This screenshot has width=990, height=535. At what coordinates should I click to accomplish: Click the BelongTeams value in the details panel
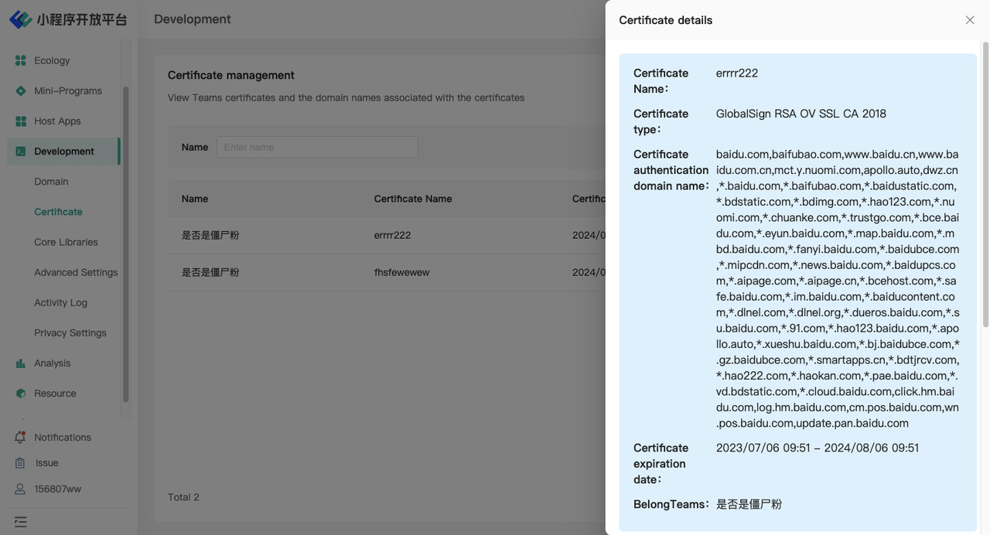click(749, 504)
